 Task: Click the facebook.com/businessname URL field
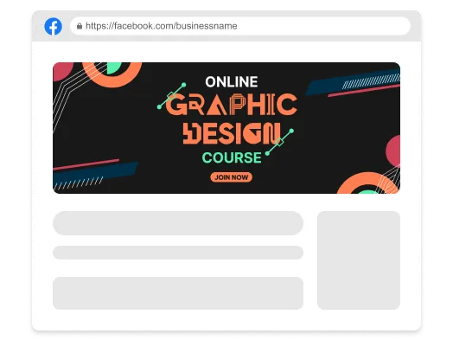240,26
